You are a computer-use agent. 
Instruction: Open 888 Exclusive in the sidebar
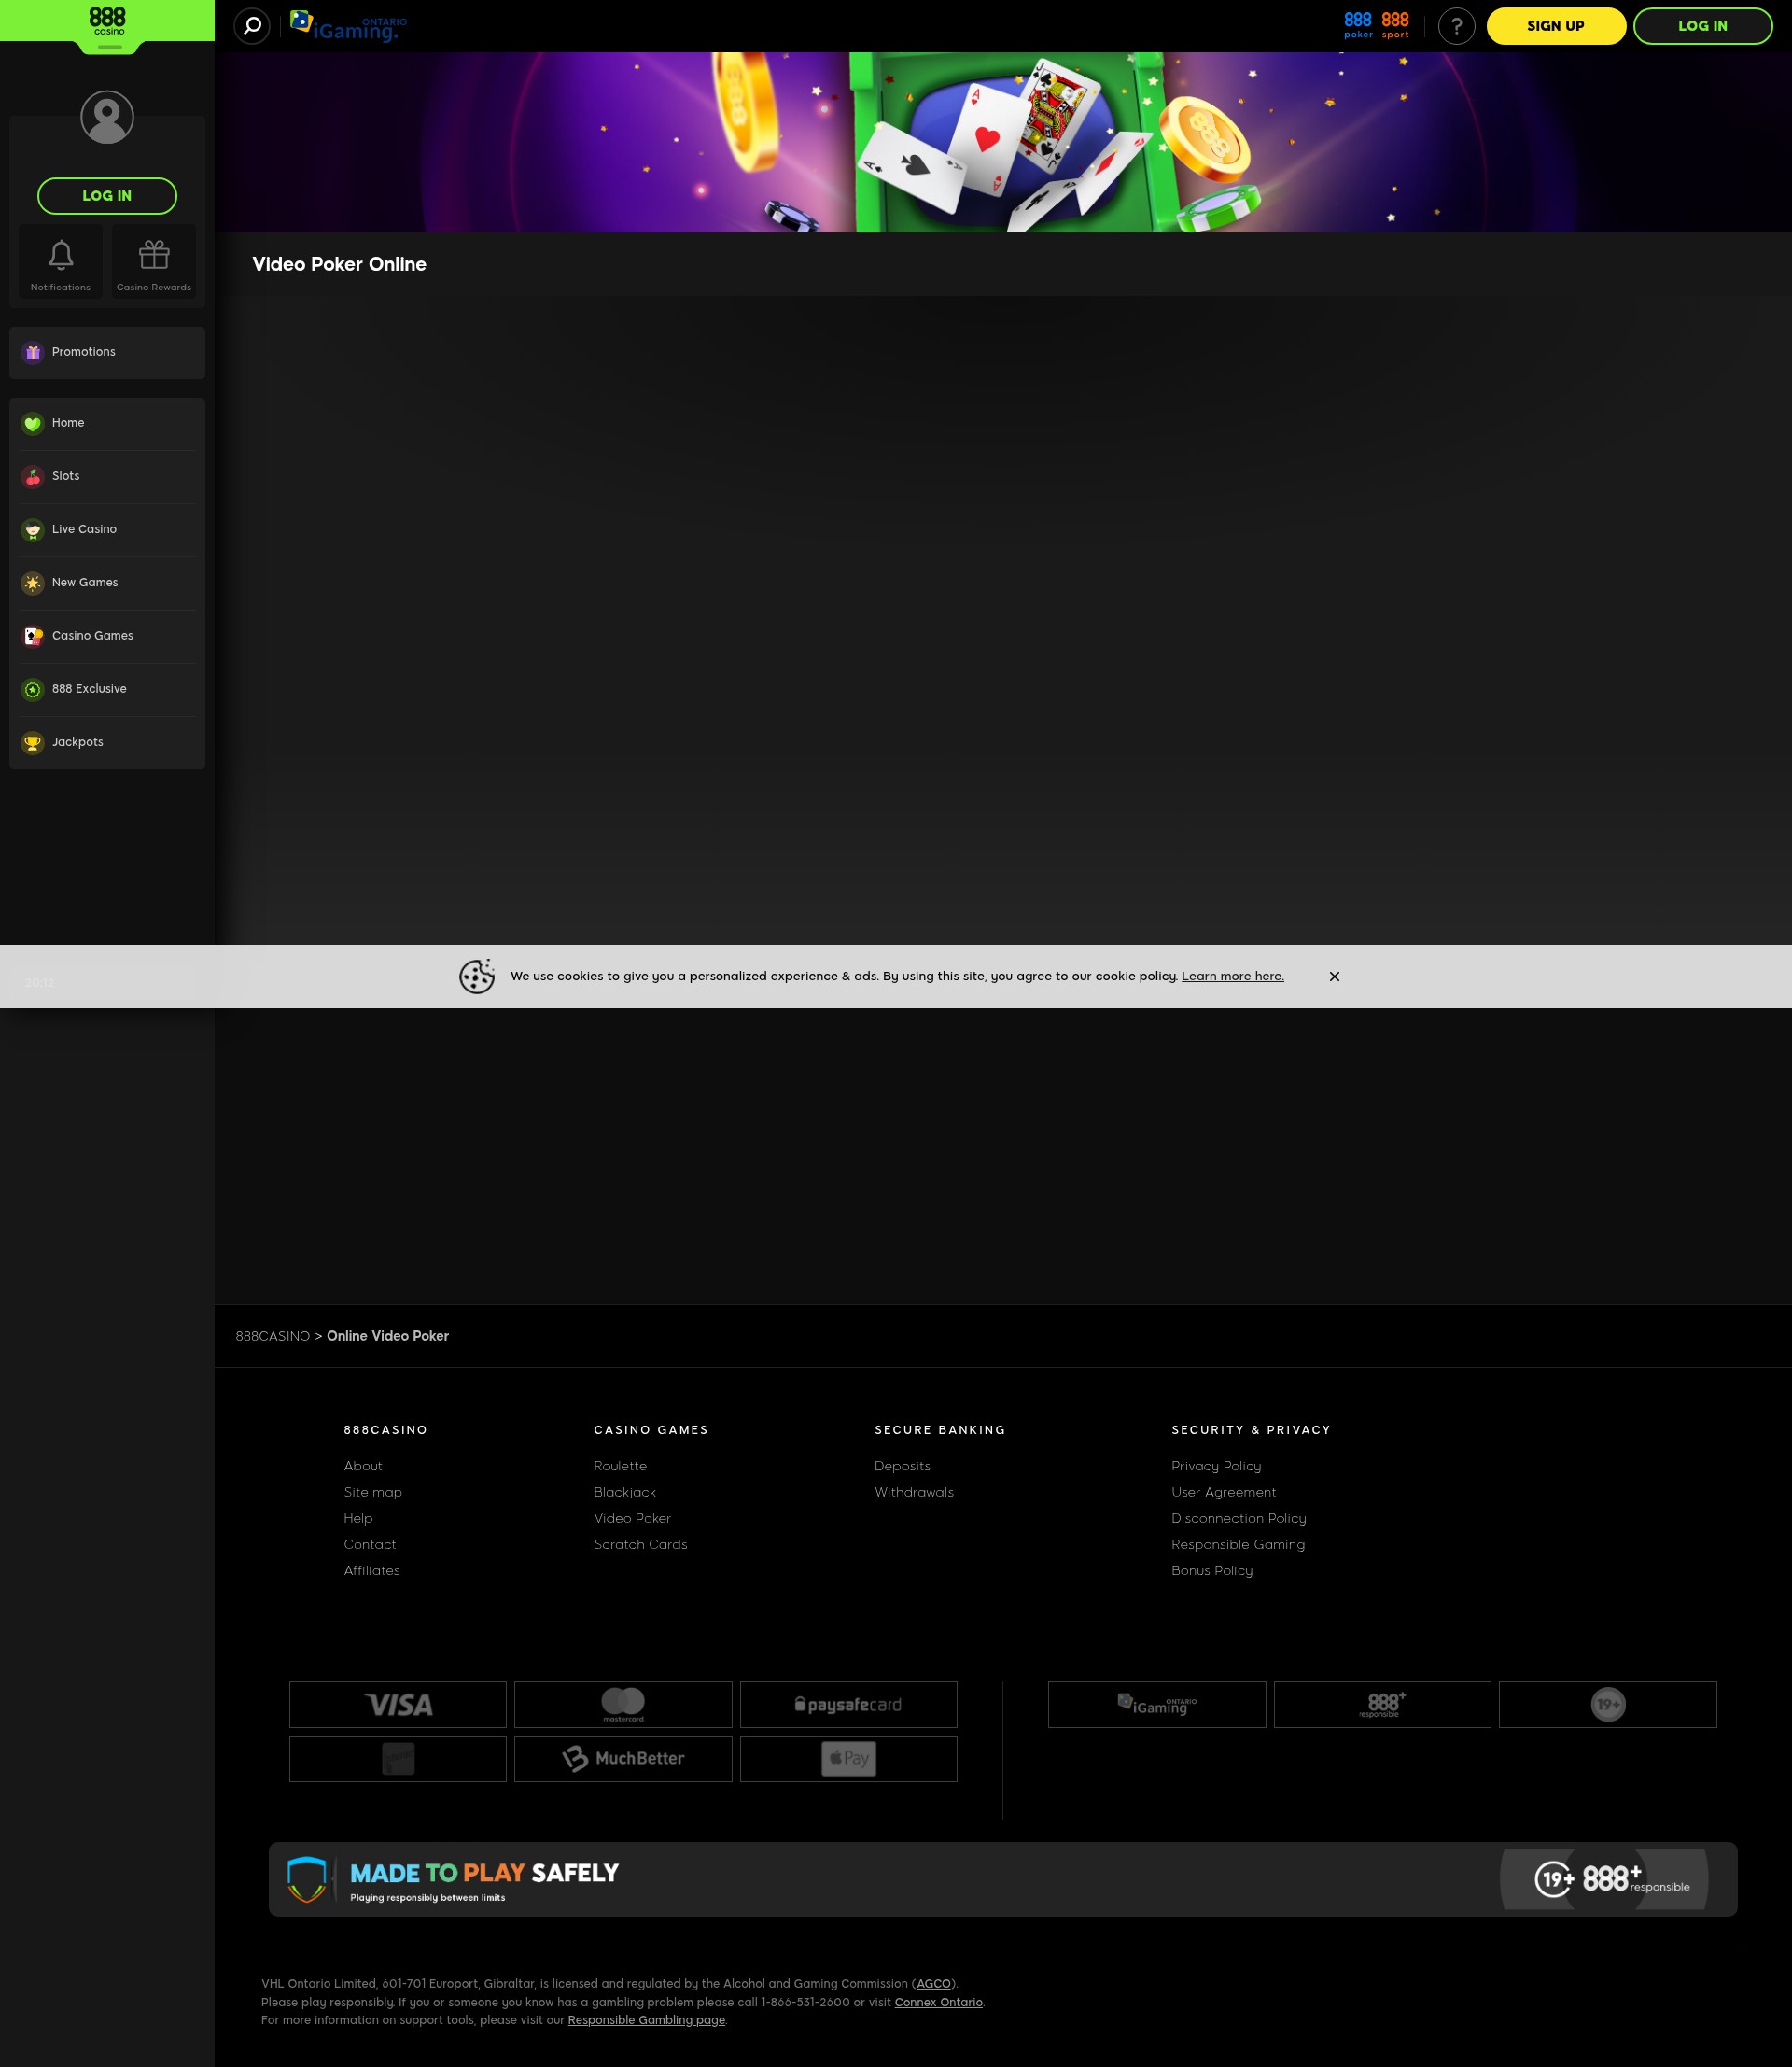107,688
